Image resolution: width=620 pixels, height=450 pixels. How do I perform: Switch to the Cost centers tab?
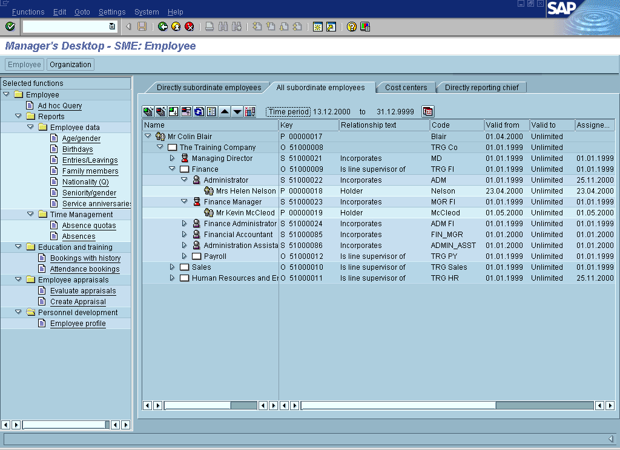click(406, 87)
